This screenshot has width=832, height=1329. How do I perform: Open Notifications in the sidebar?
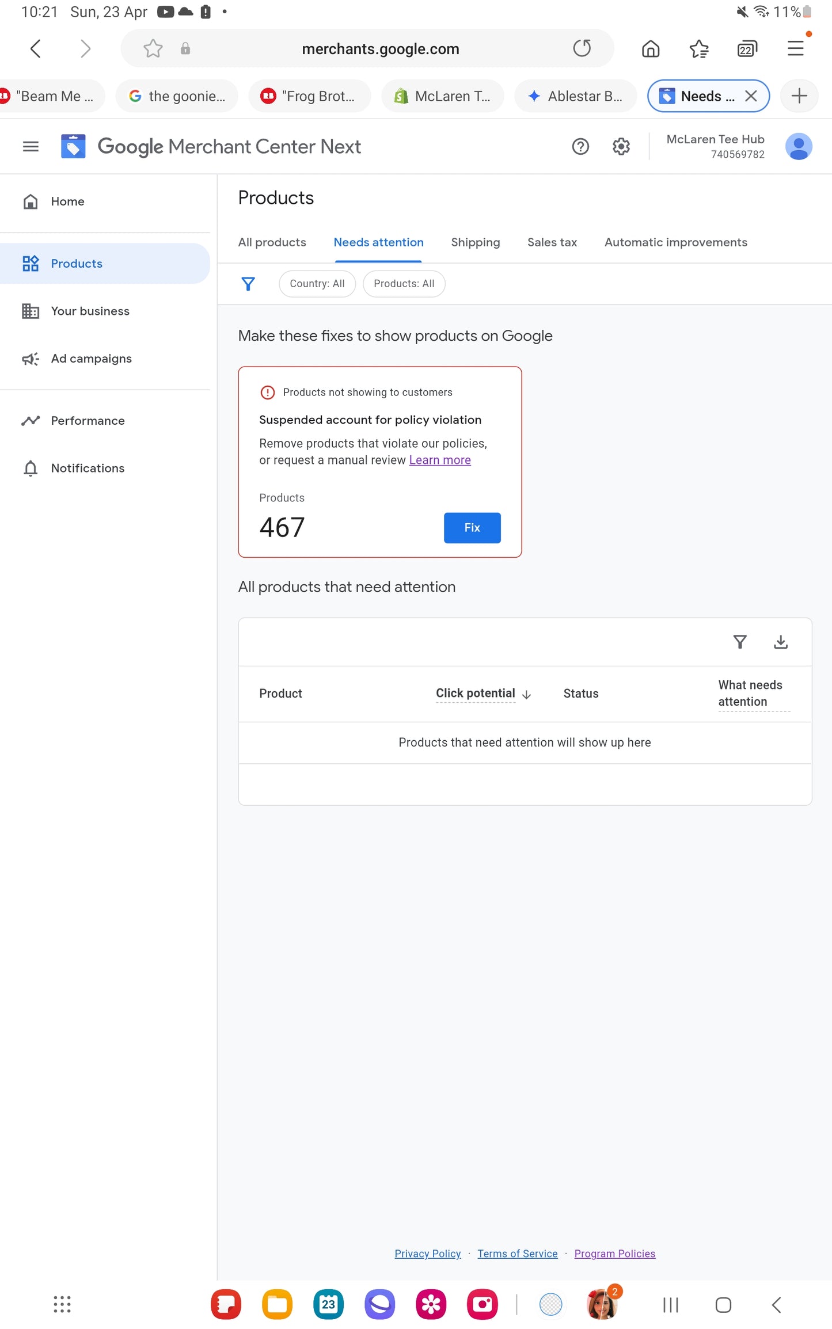coord(88,468)
